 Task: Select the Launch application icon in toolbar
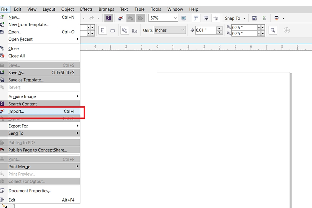coord(277,18)
